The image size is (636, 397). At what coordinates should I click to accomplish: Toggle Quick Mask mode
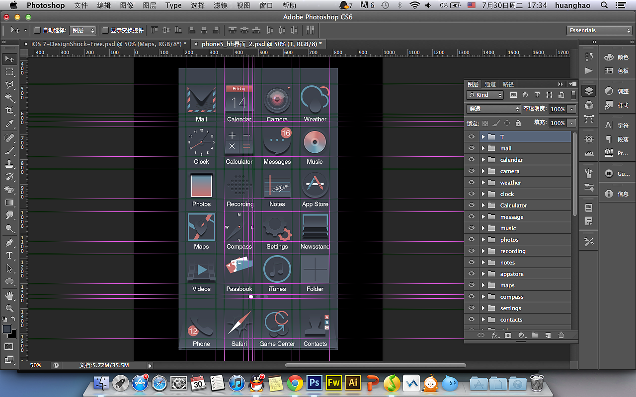9,346
